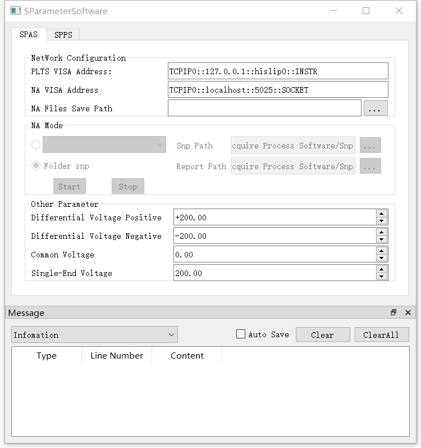
Task: Browse for NA Files Save Path
Action: [x=376, y=108]
